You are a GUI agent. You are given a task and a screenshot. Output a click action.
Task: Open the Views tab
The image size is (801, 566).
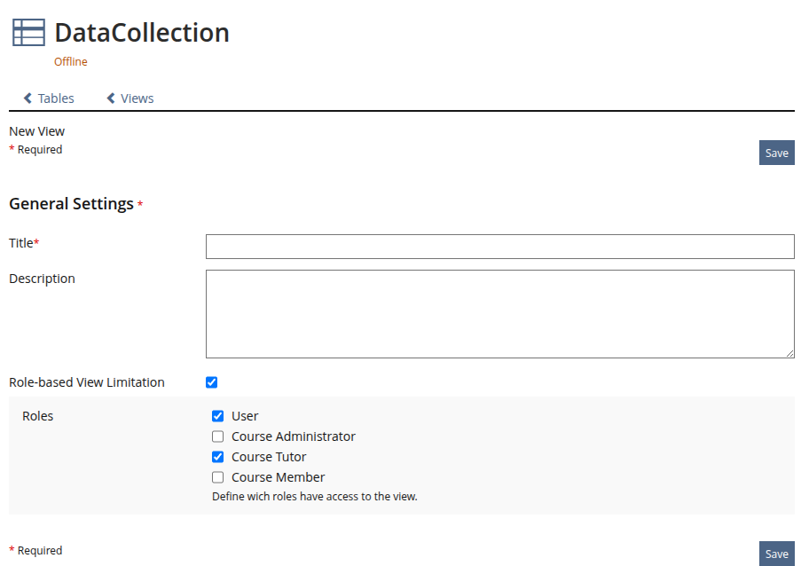(137, 98)
